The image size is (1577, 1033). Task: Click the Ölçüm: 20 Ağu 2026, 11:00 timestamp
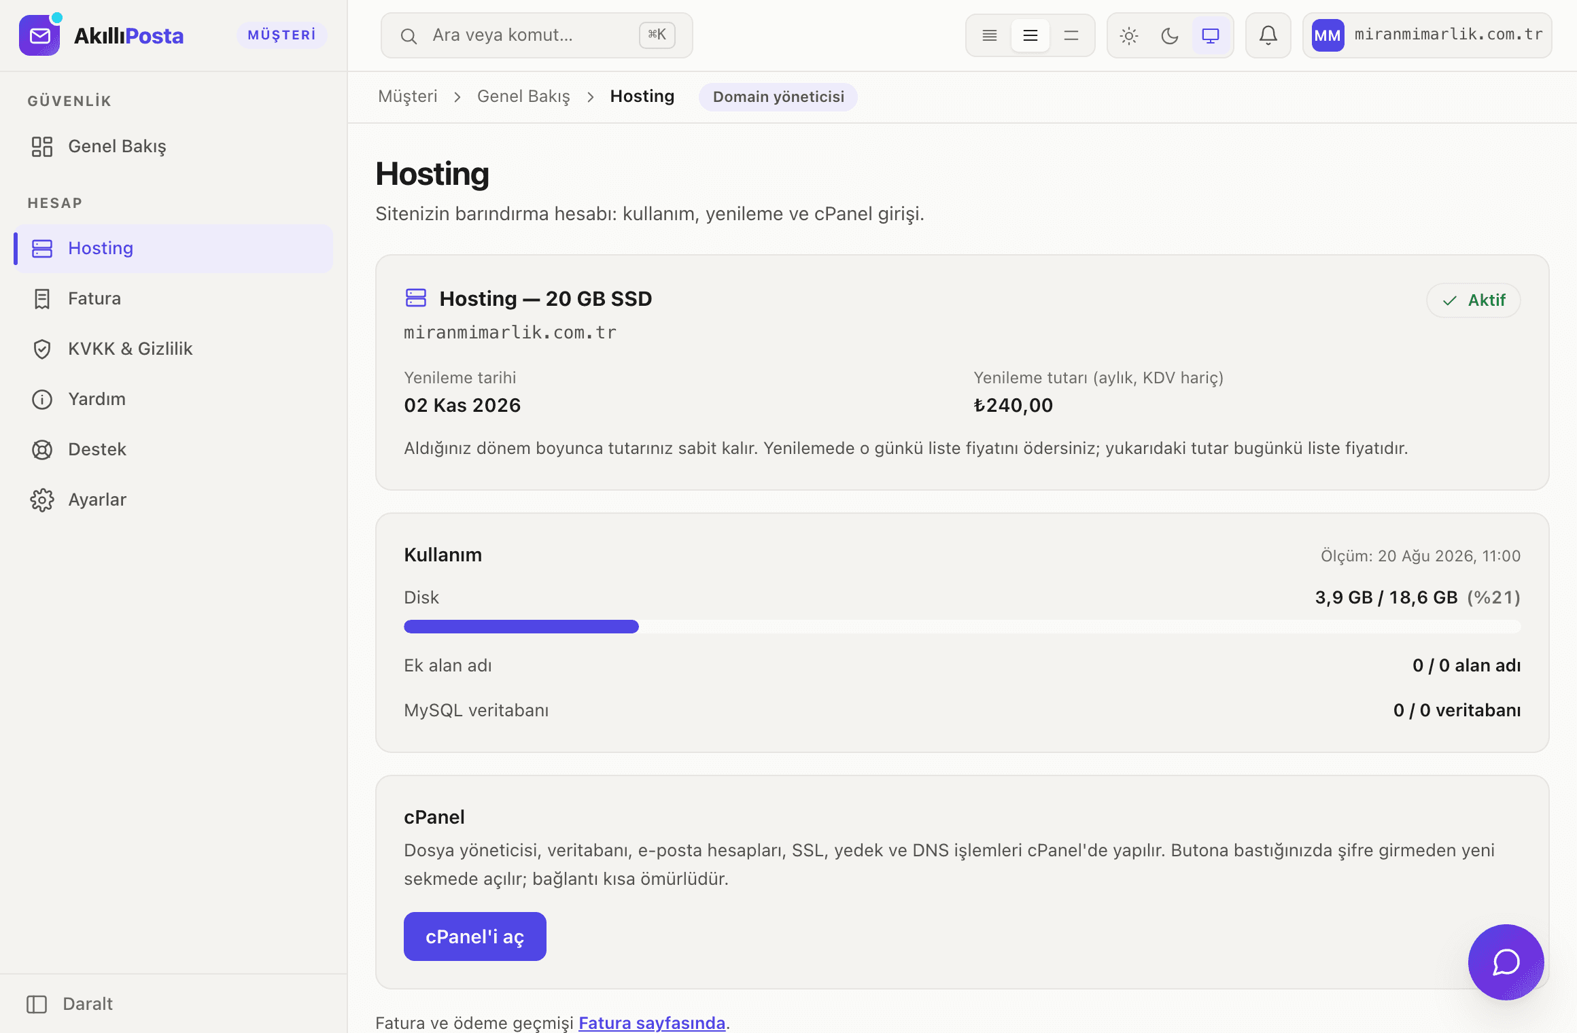point(1420,557)
